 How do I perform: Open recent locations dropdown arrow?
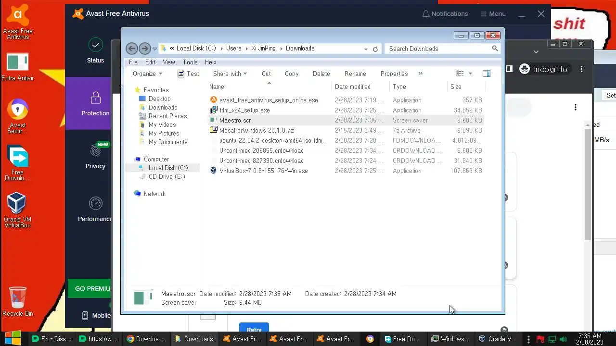pyautogui.click(x=154, y=49)
